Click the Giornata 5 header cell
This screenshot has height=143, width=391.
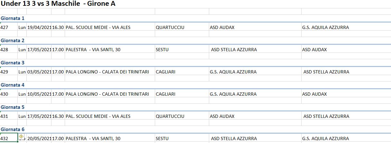point(12,107)
